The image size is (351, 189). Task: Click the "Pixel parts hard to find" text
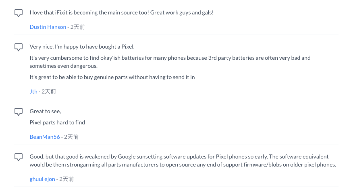click(x=57, y=122)
